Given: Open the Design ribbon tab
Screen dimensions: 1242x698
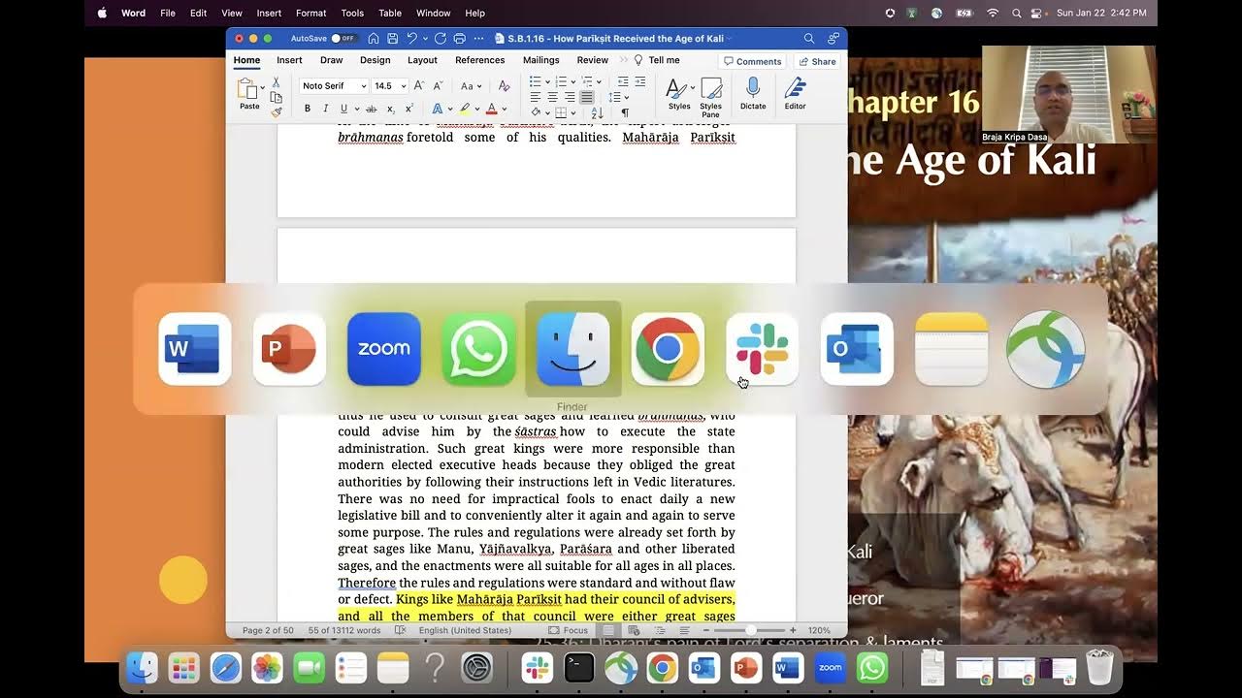Looking at the screenshot, I should tap(375, 60).
